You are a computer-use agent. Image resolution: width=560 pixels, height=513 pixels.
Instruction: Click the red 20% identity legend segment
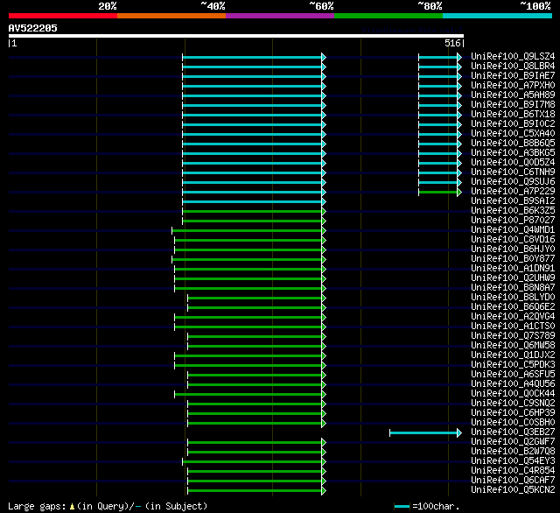coord(62,16)
